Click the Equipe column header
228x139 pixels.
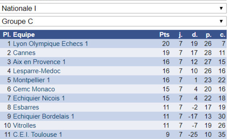click(24, 35)
